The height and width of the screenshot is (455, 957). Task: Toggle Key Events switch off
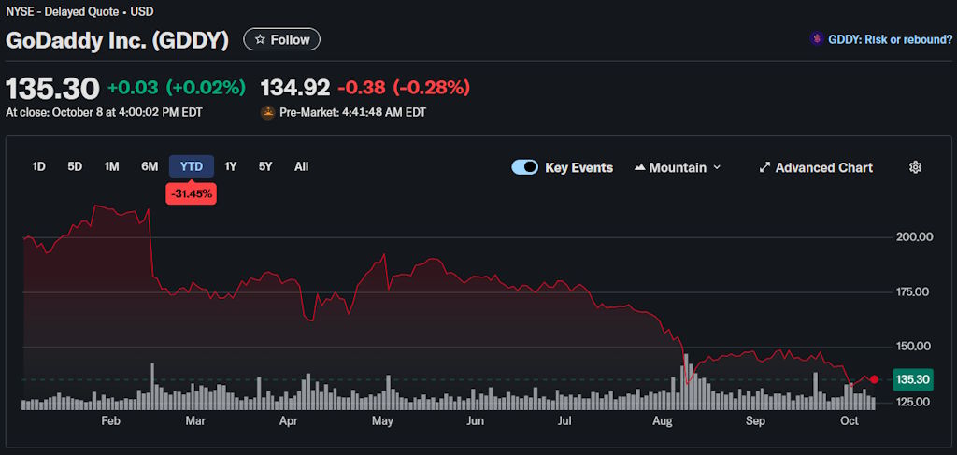tap(524, 167)
